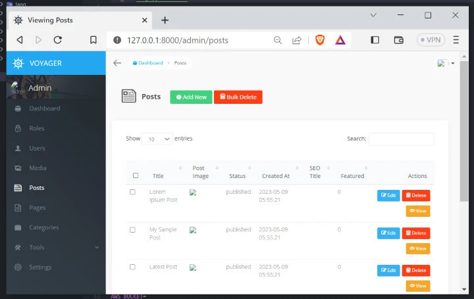Screen dimensions: 474x299
Task: Click the share icon in address bar
Action: [x=297, y=40]
